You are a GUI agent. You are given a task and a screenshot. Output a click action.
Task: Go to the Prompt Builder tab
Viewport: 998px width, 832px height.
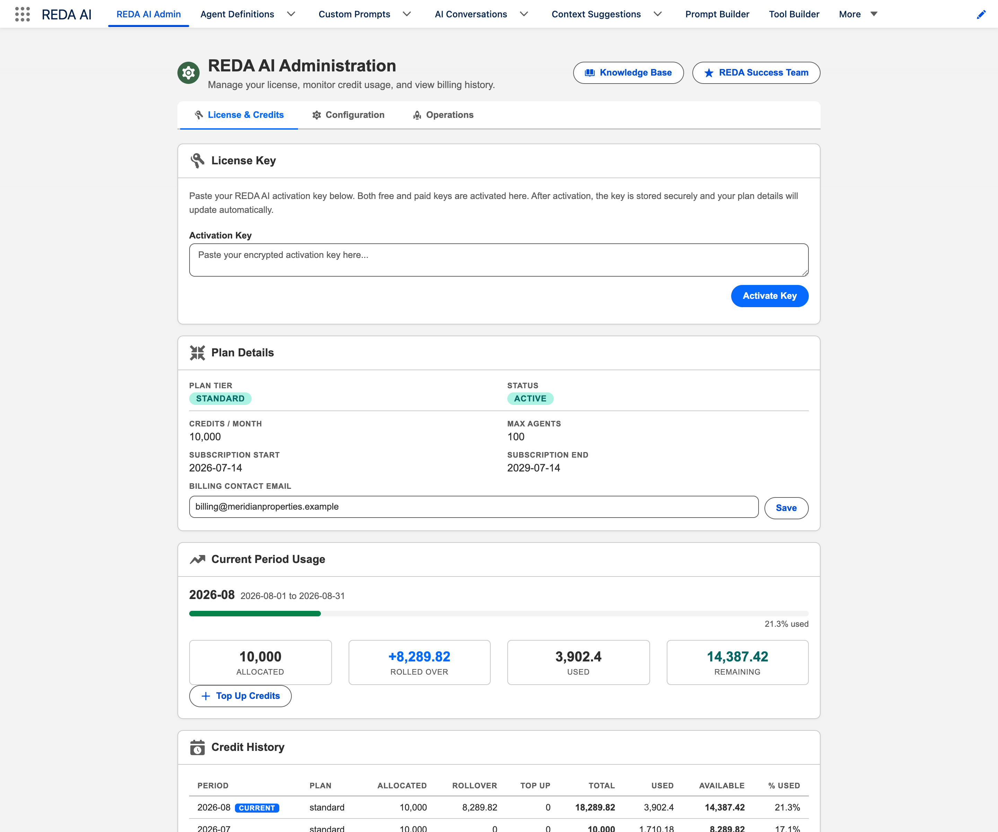tap(717, 14)
